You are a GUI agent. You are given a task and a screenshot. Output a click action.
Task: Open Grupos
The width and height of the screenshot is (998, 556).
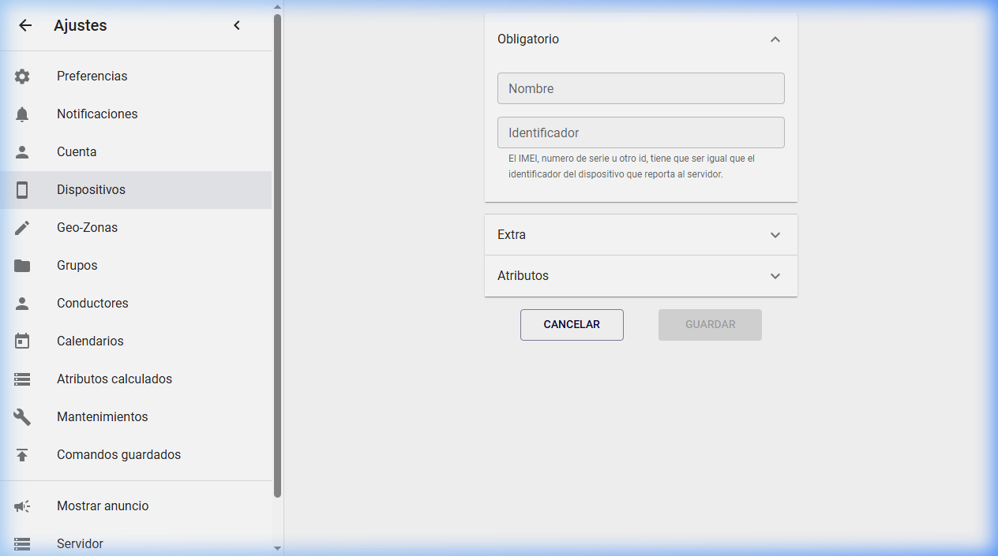coord(136,266)
